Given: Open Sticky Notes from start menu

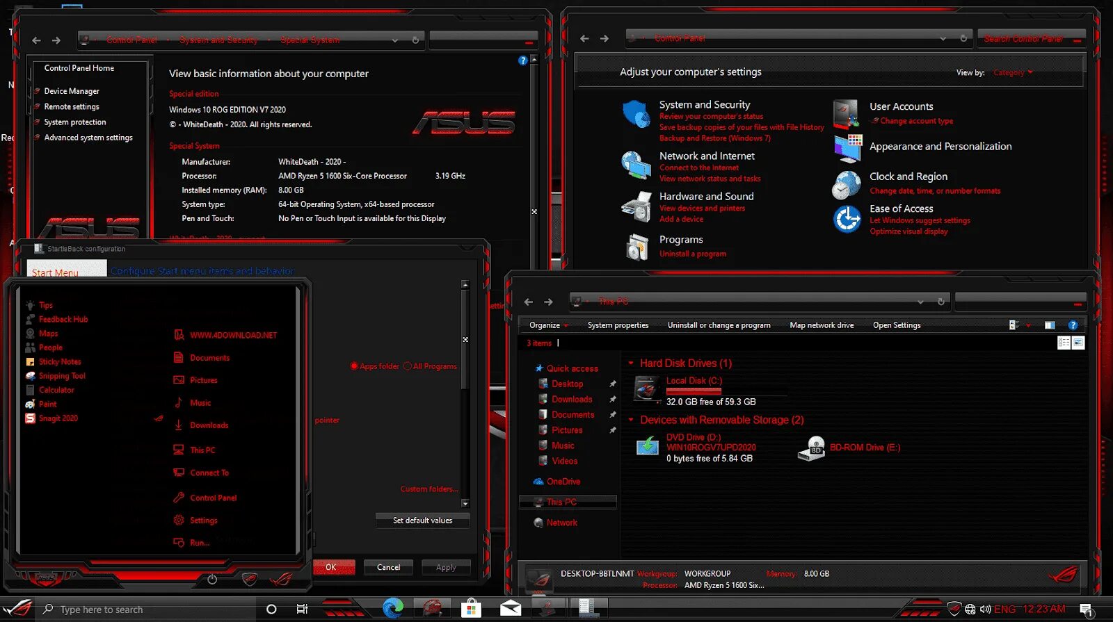Looking at the screenshot, I should point(60,361).
